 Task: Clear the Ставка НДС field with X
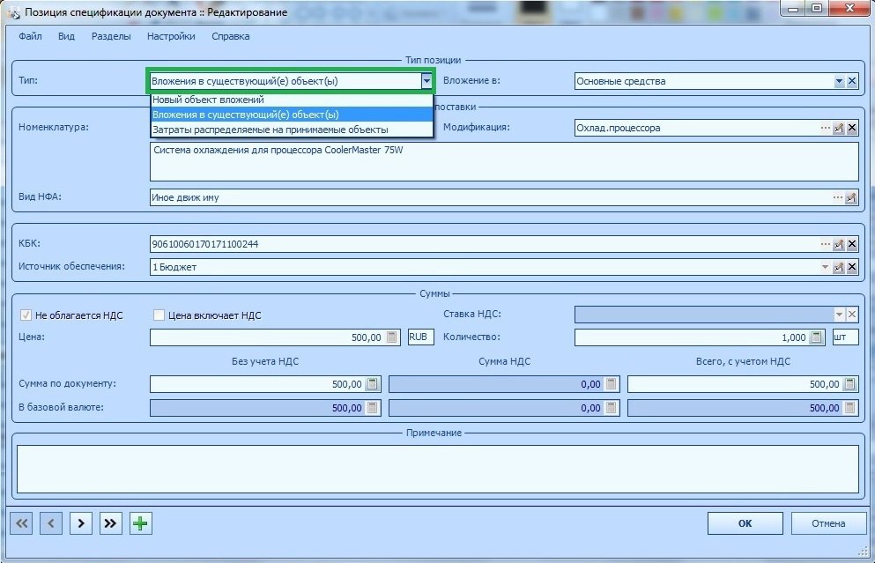tap(852, 315)
